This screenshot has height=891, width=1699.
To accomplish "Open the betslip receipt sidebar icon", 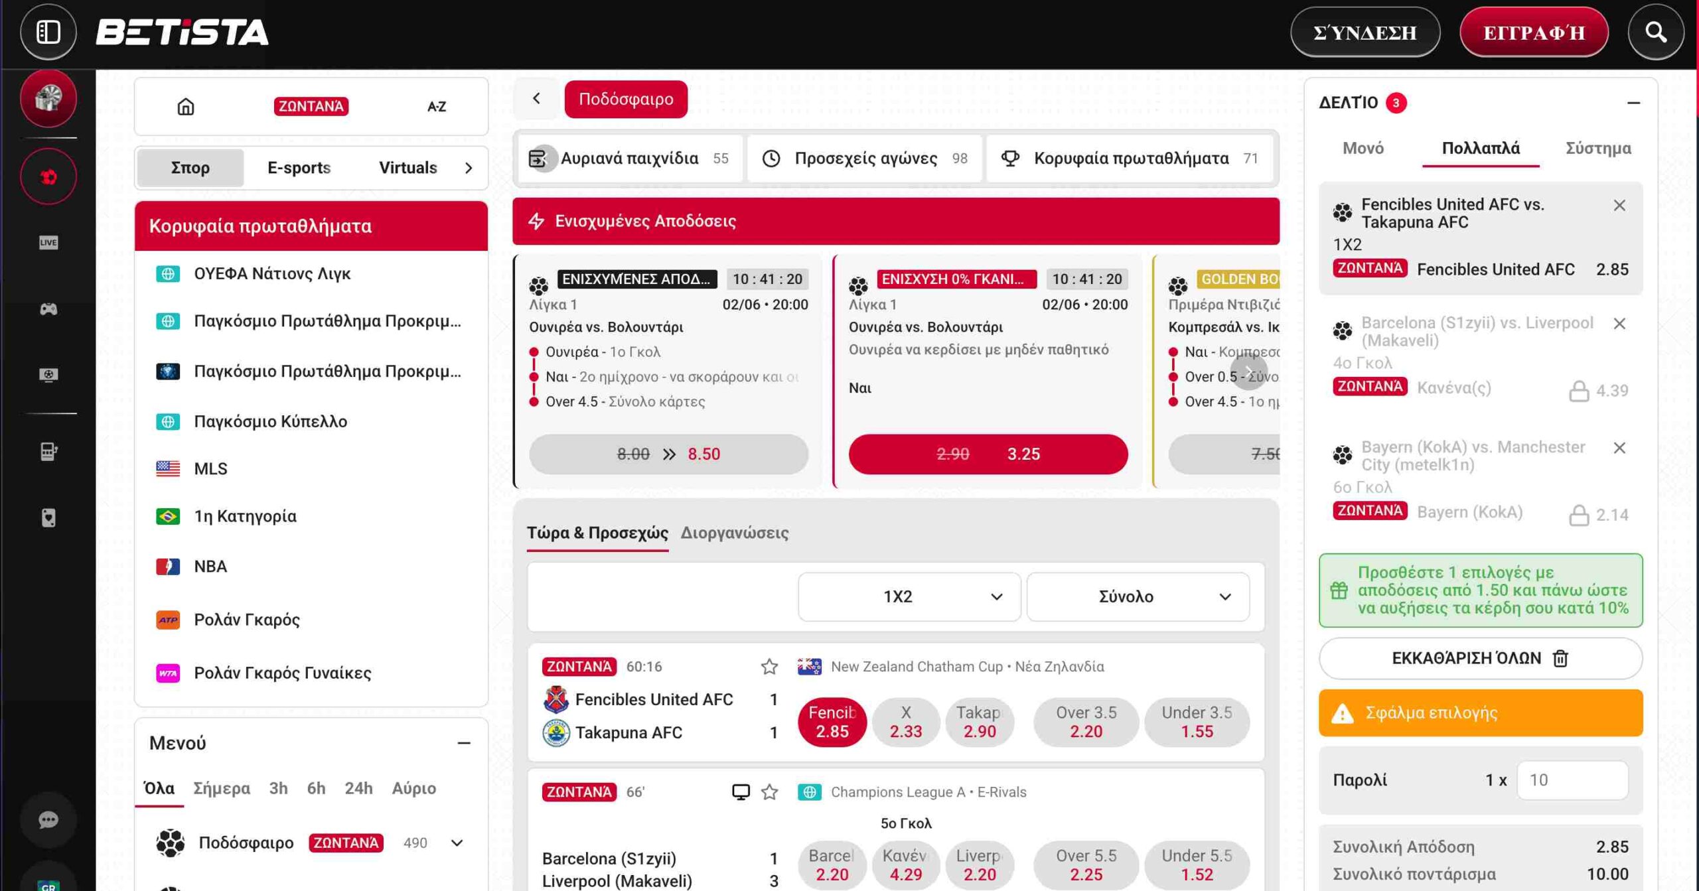I will (48, 452).
